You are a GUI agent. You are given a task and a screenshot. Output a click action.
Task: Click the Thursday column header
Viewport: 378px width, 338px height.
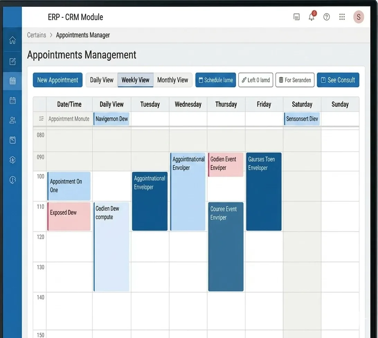coord(226,104)
